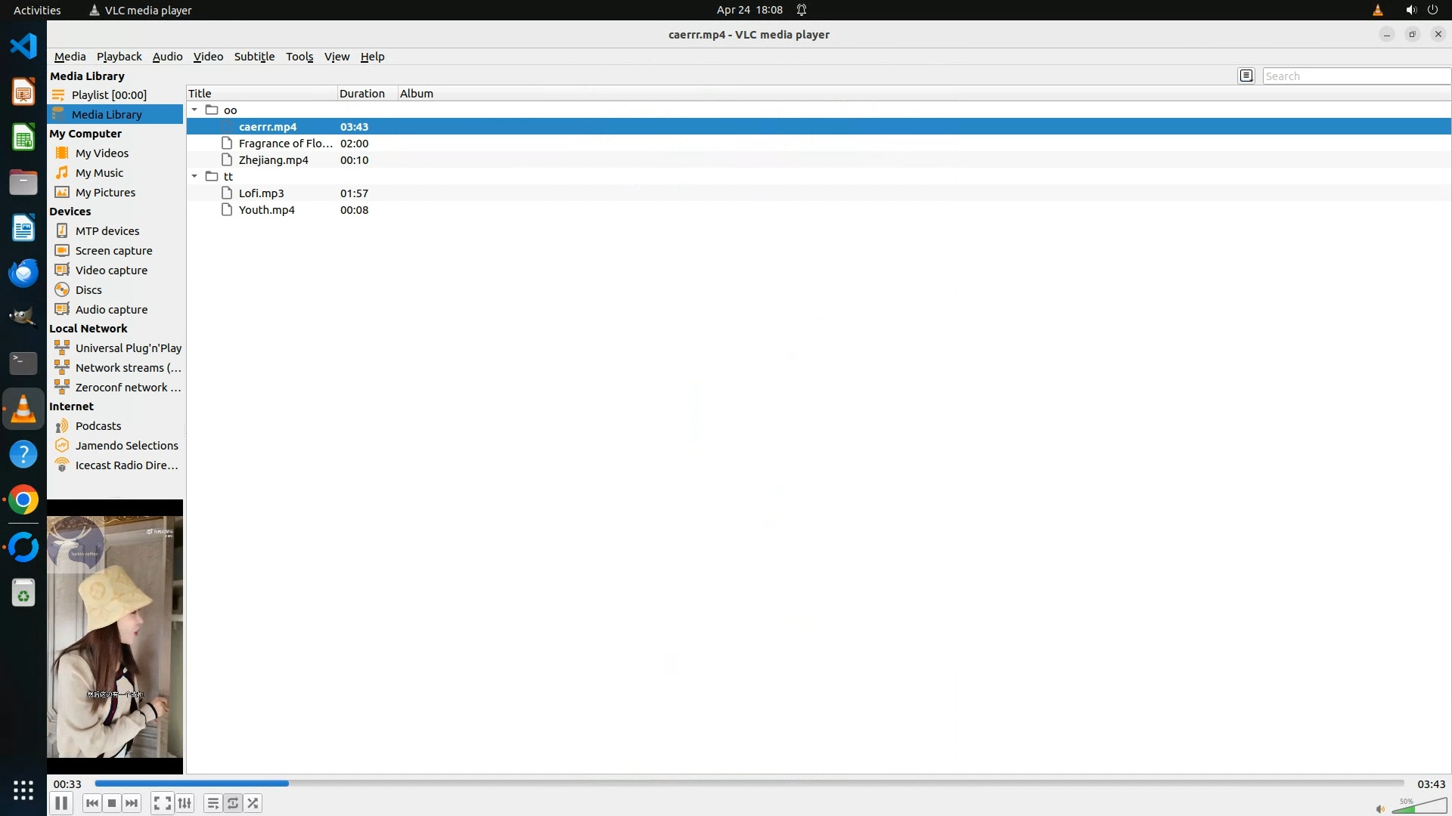Open Discs device entry
Screen dimensions: 1452x816
(x=88, y=290)
